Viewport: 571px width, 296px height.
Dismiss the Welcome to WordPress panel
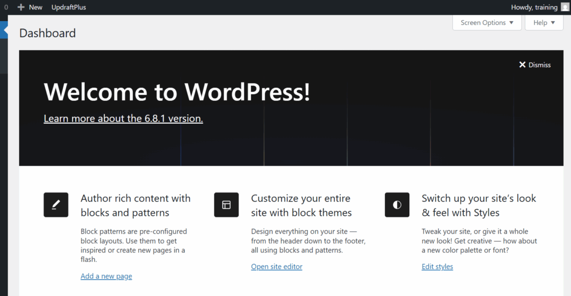(x=535, y=65)
